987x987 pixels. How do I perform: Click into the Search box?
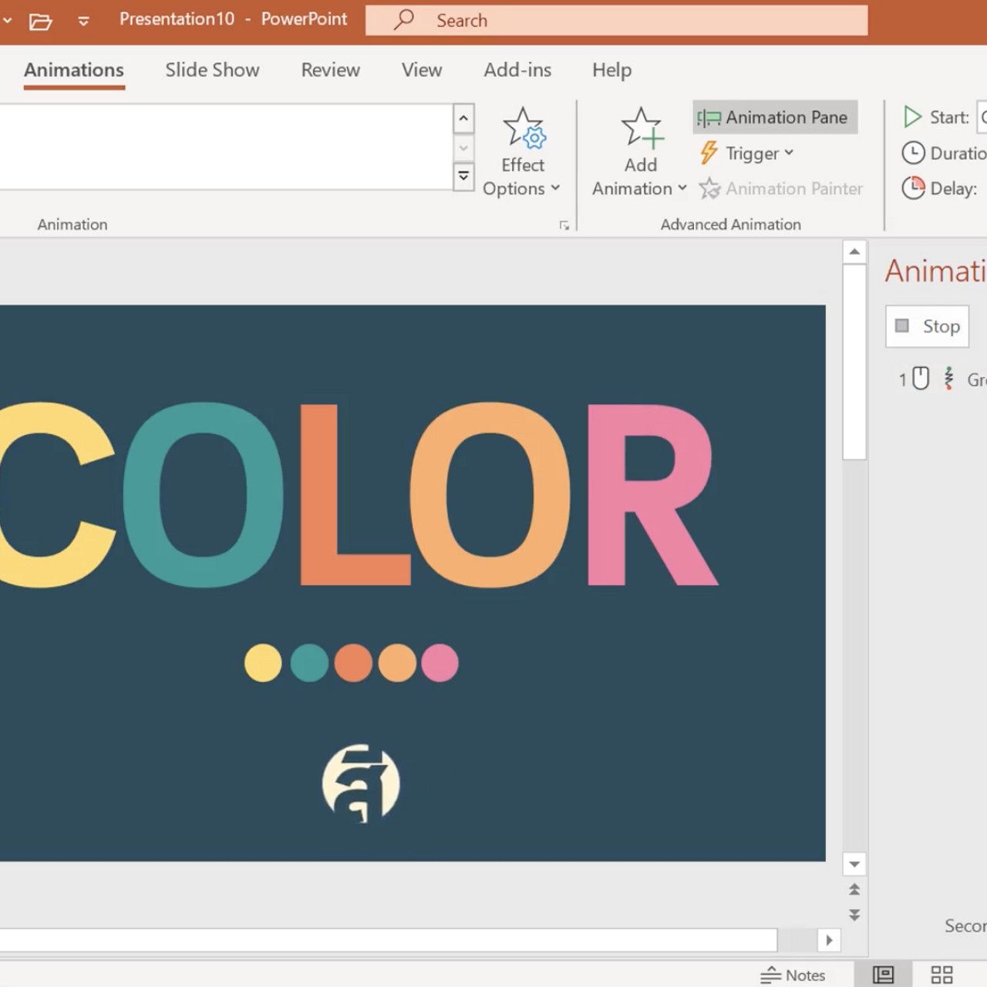616,21
